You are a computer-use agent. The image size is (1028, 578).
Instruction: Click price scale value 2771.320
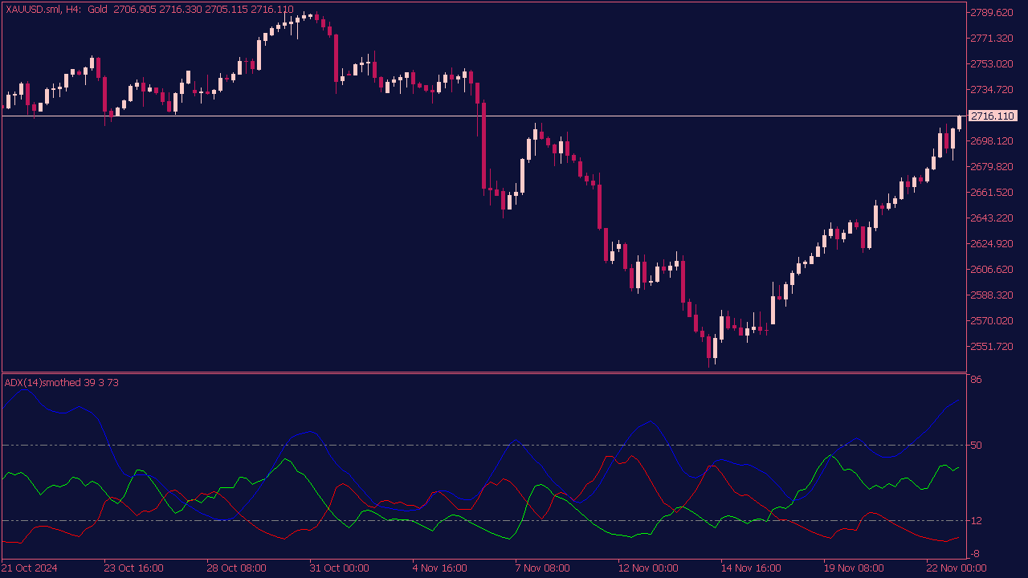(992, 39)
